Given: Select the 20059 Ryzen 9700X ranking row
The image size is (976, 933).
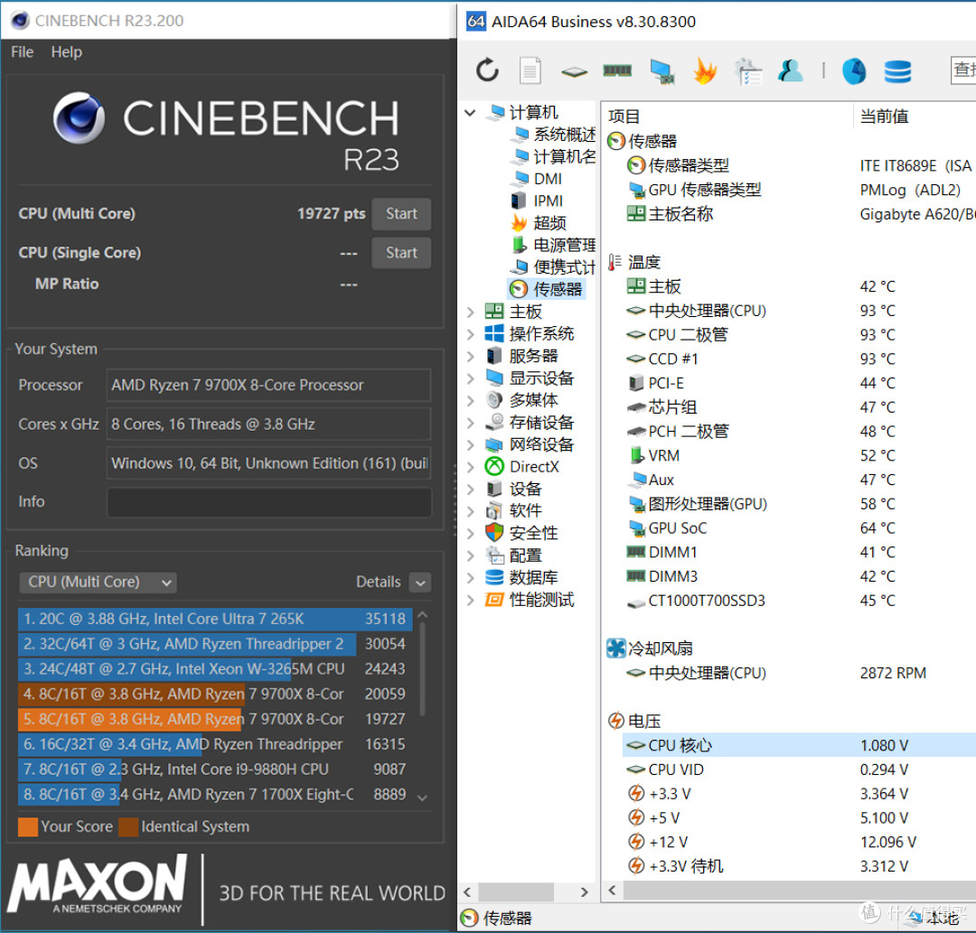Looking at the screenshot, I should (x=215, y=695).
